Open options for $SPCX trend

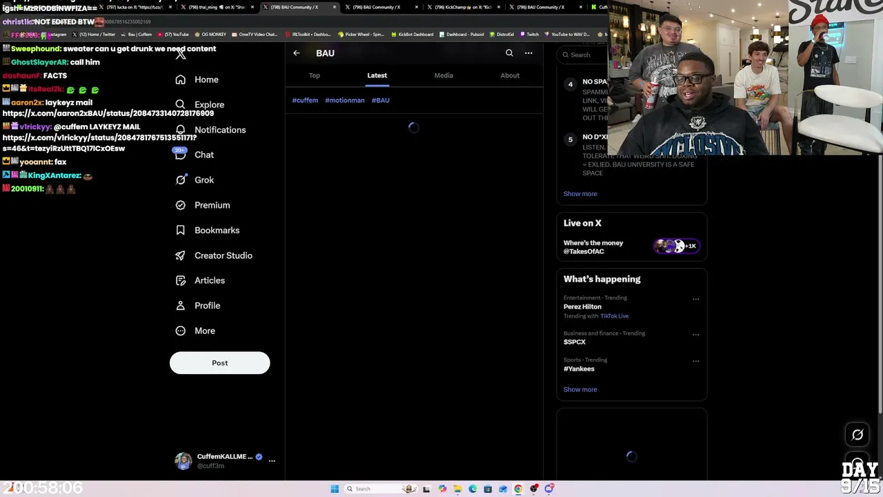(695, 335)
